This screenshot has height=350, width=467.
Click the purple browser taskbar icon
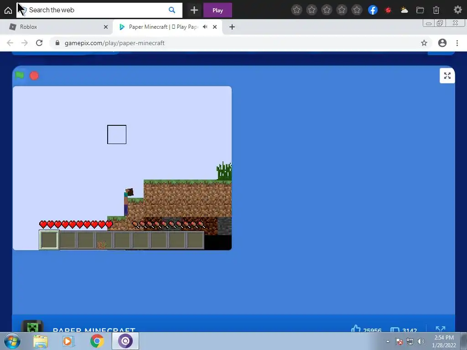tap(125, 341)
